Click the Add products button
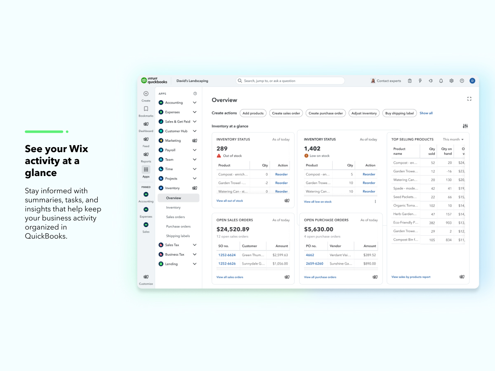 pos(253,113)
